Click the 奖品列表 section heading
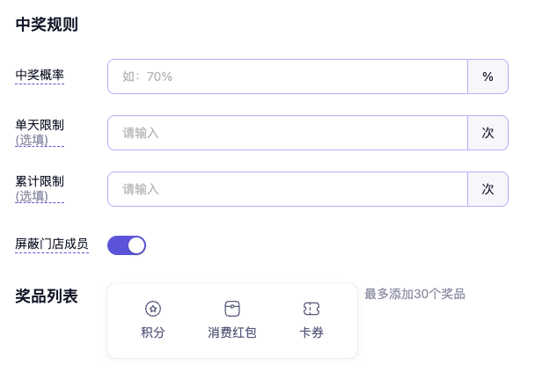The width and height of the screenshot is (557, 365). point(47,296)
